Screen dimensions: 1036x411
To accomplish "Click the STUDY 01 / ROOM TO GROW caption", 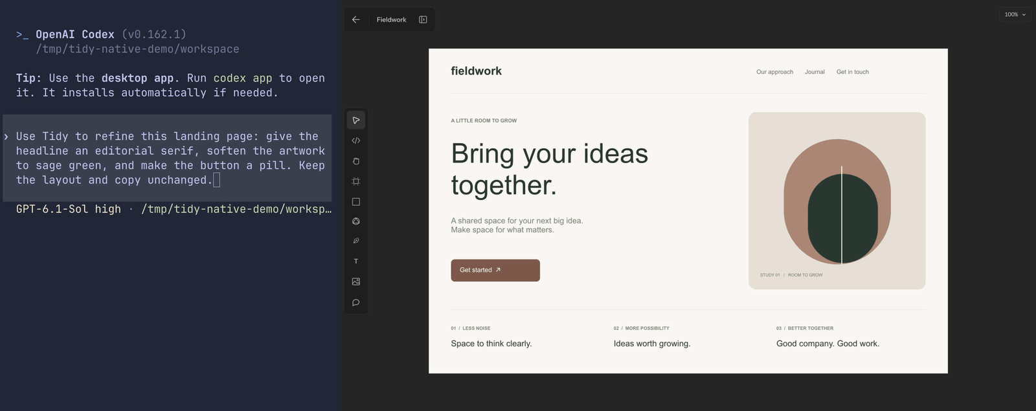I will pyautogui.click(x=791, y=275).
